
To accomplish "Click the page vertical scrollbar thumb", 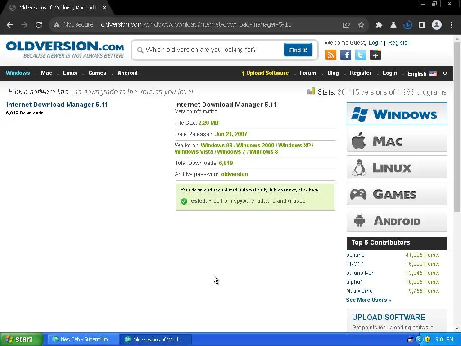I will 457,127.
